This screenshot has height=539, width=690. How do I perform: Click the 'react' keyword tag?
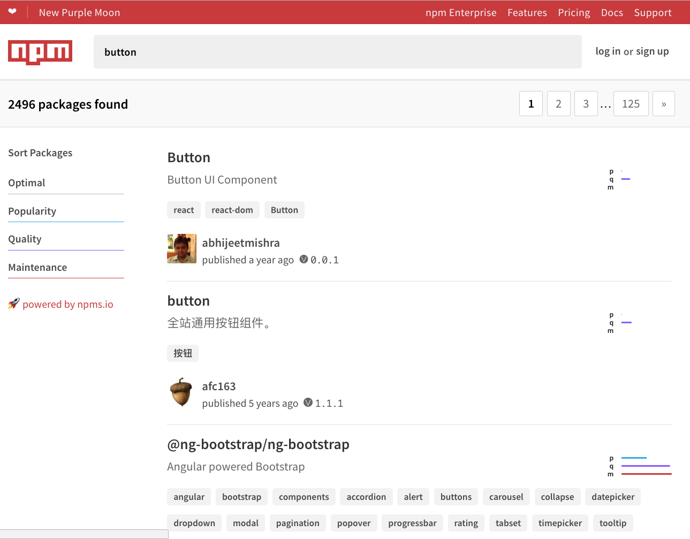(x=184, y=210)
